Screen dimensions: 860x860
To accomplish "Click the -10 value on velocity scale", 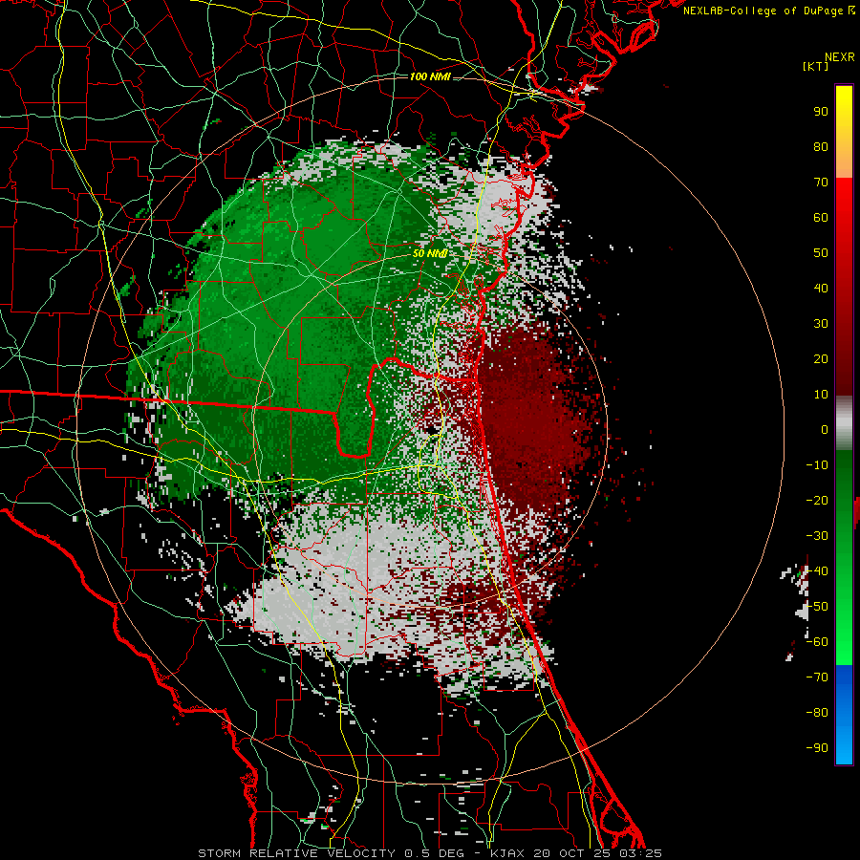I will [817, 465].
